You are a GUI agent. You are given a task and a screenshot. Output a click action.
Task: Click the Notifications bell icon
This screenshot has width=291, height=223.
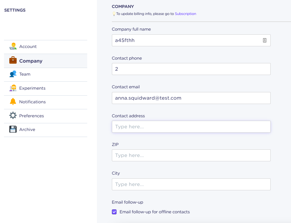pos(13,102)
